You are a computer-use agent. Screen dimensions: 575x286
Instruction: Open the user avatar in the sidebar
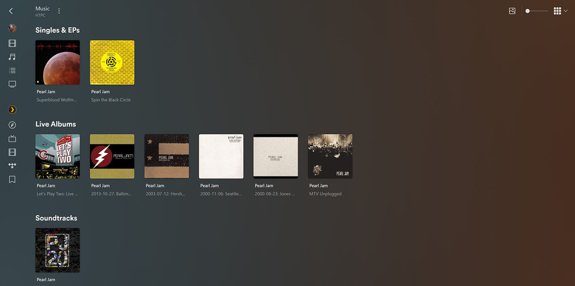coord(12,28)
